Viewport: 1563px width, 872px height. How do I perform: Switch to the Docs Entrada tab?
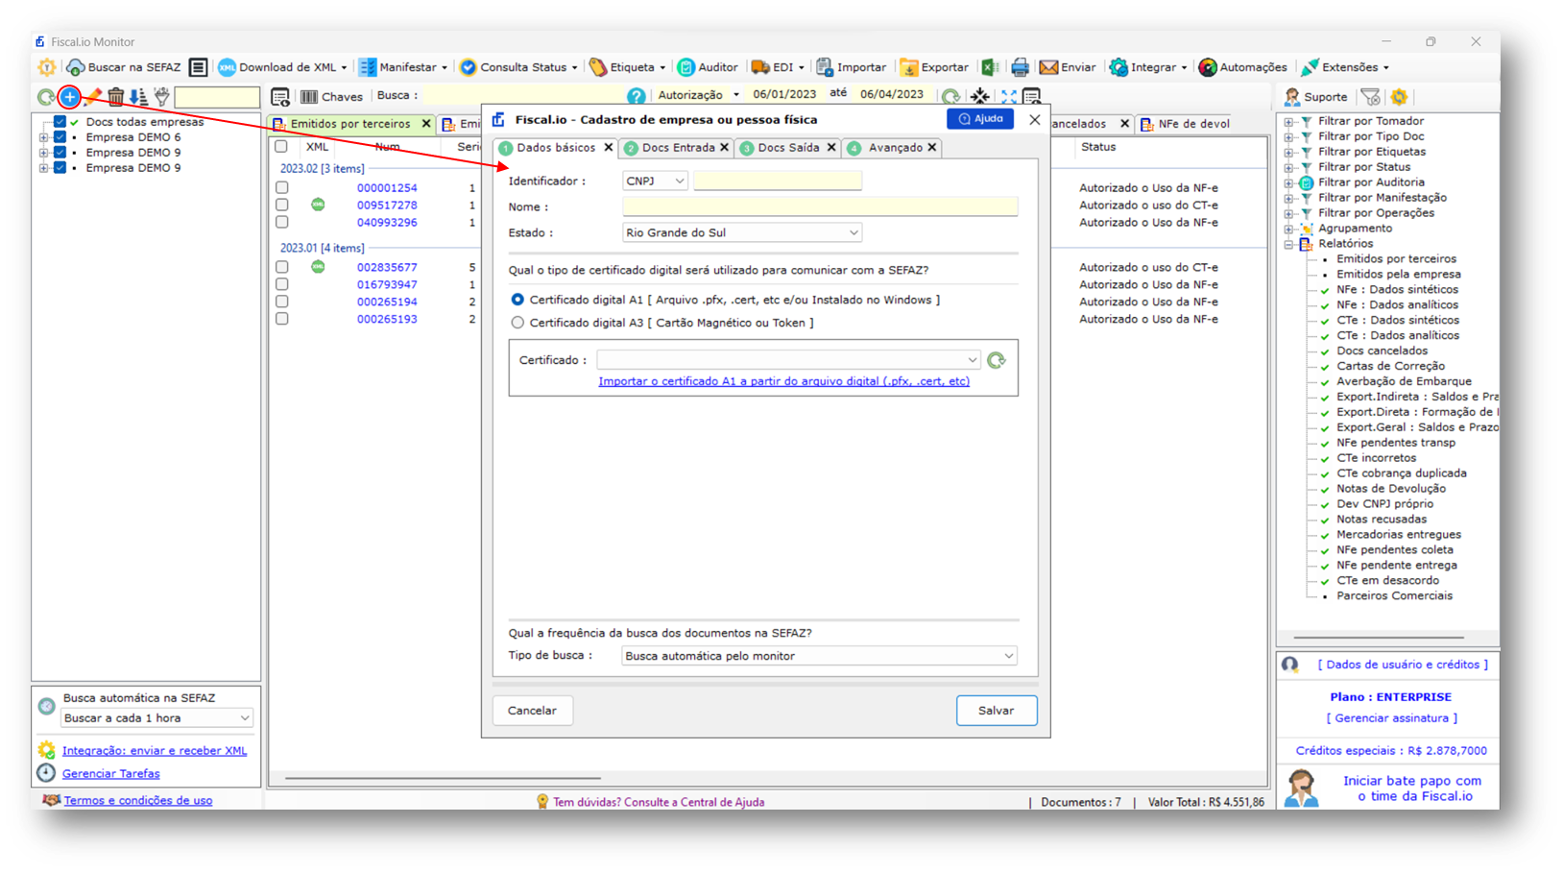click(678, 148)
